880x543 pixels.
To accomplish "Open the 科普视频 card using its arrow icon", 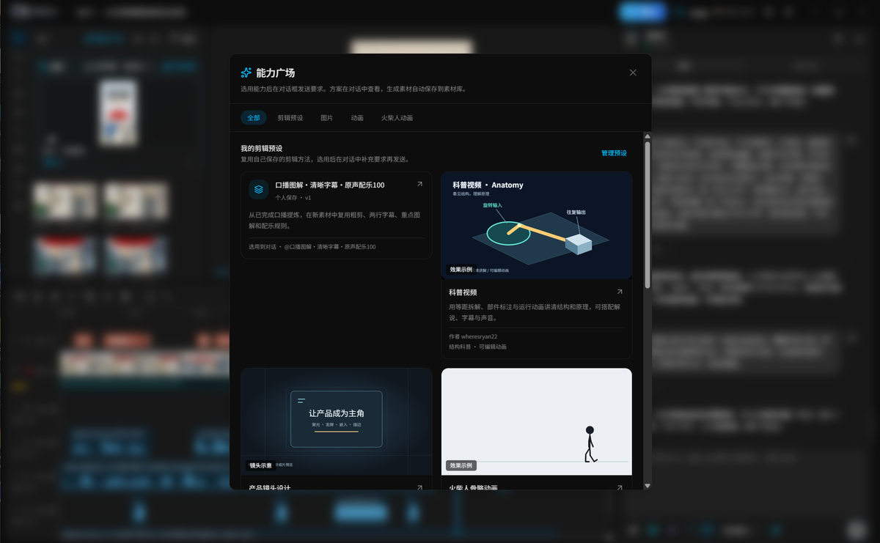I will pos(620,292).
